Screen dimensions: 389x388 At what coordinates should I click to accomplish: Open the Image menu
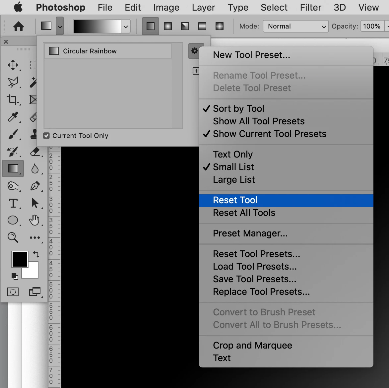(x=166, y=7)
